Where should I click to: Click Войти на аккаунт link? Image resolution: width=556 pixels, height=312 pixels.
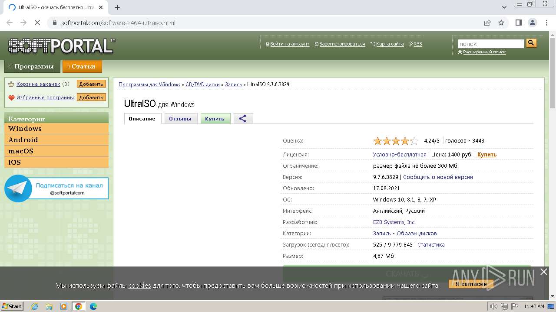290,44
